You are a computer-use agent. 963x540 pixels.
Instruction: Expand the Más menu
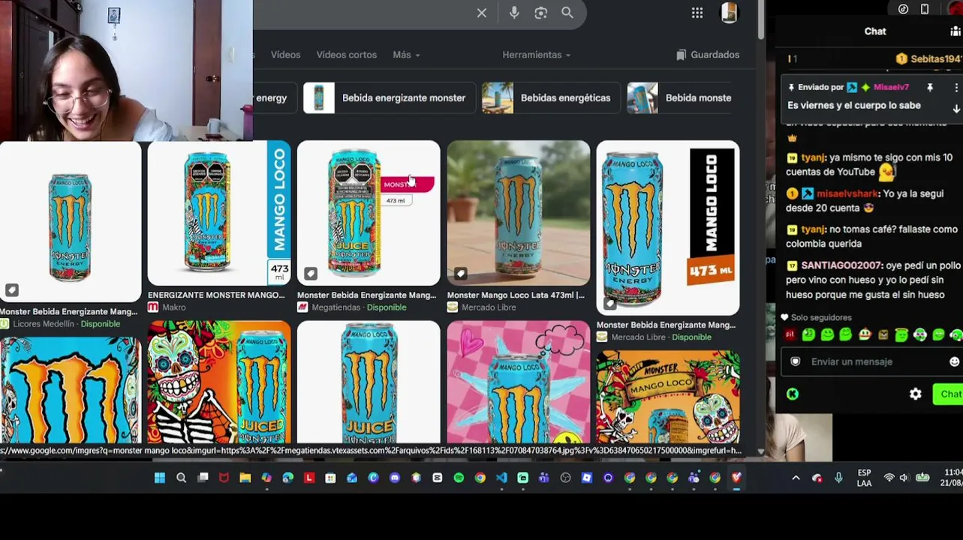406,55
